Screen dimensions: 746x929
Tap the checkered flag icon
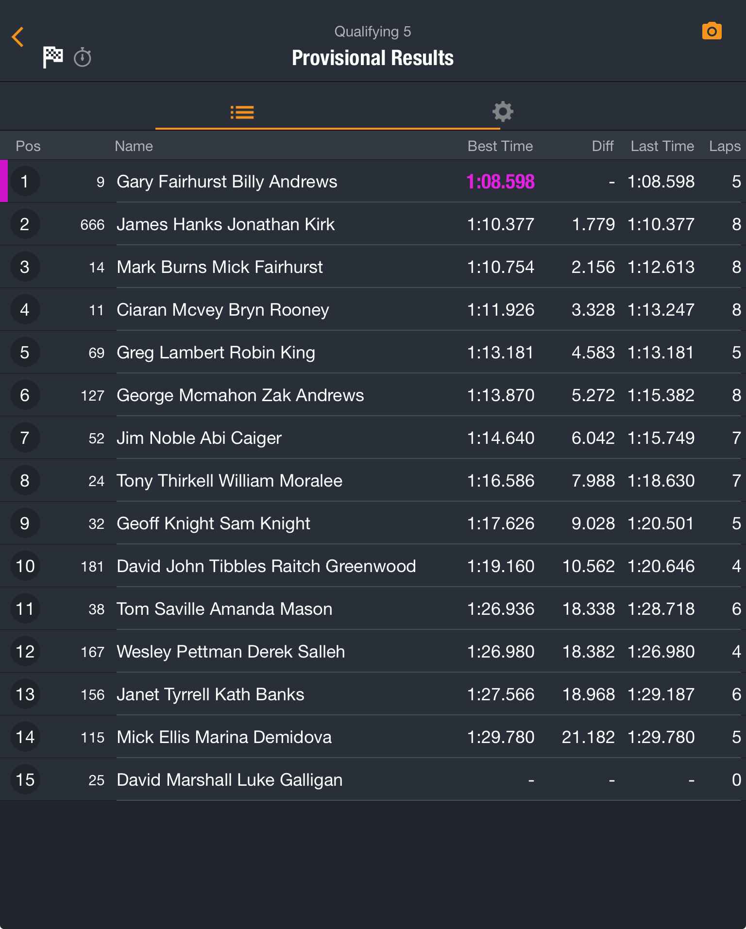coord(53,57)
